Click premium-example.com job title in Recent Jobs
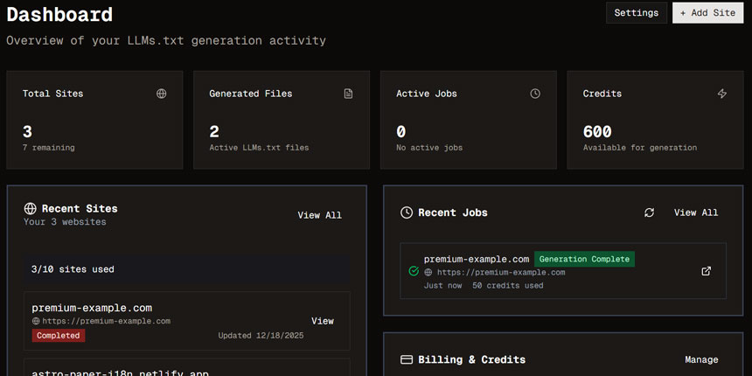 click(477, 260)
